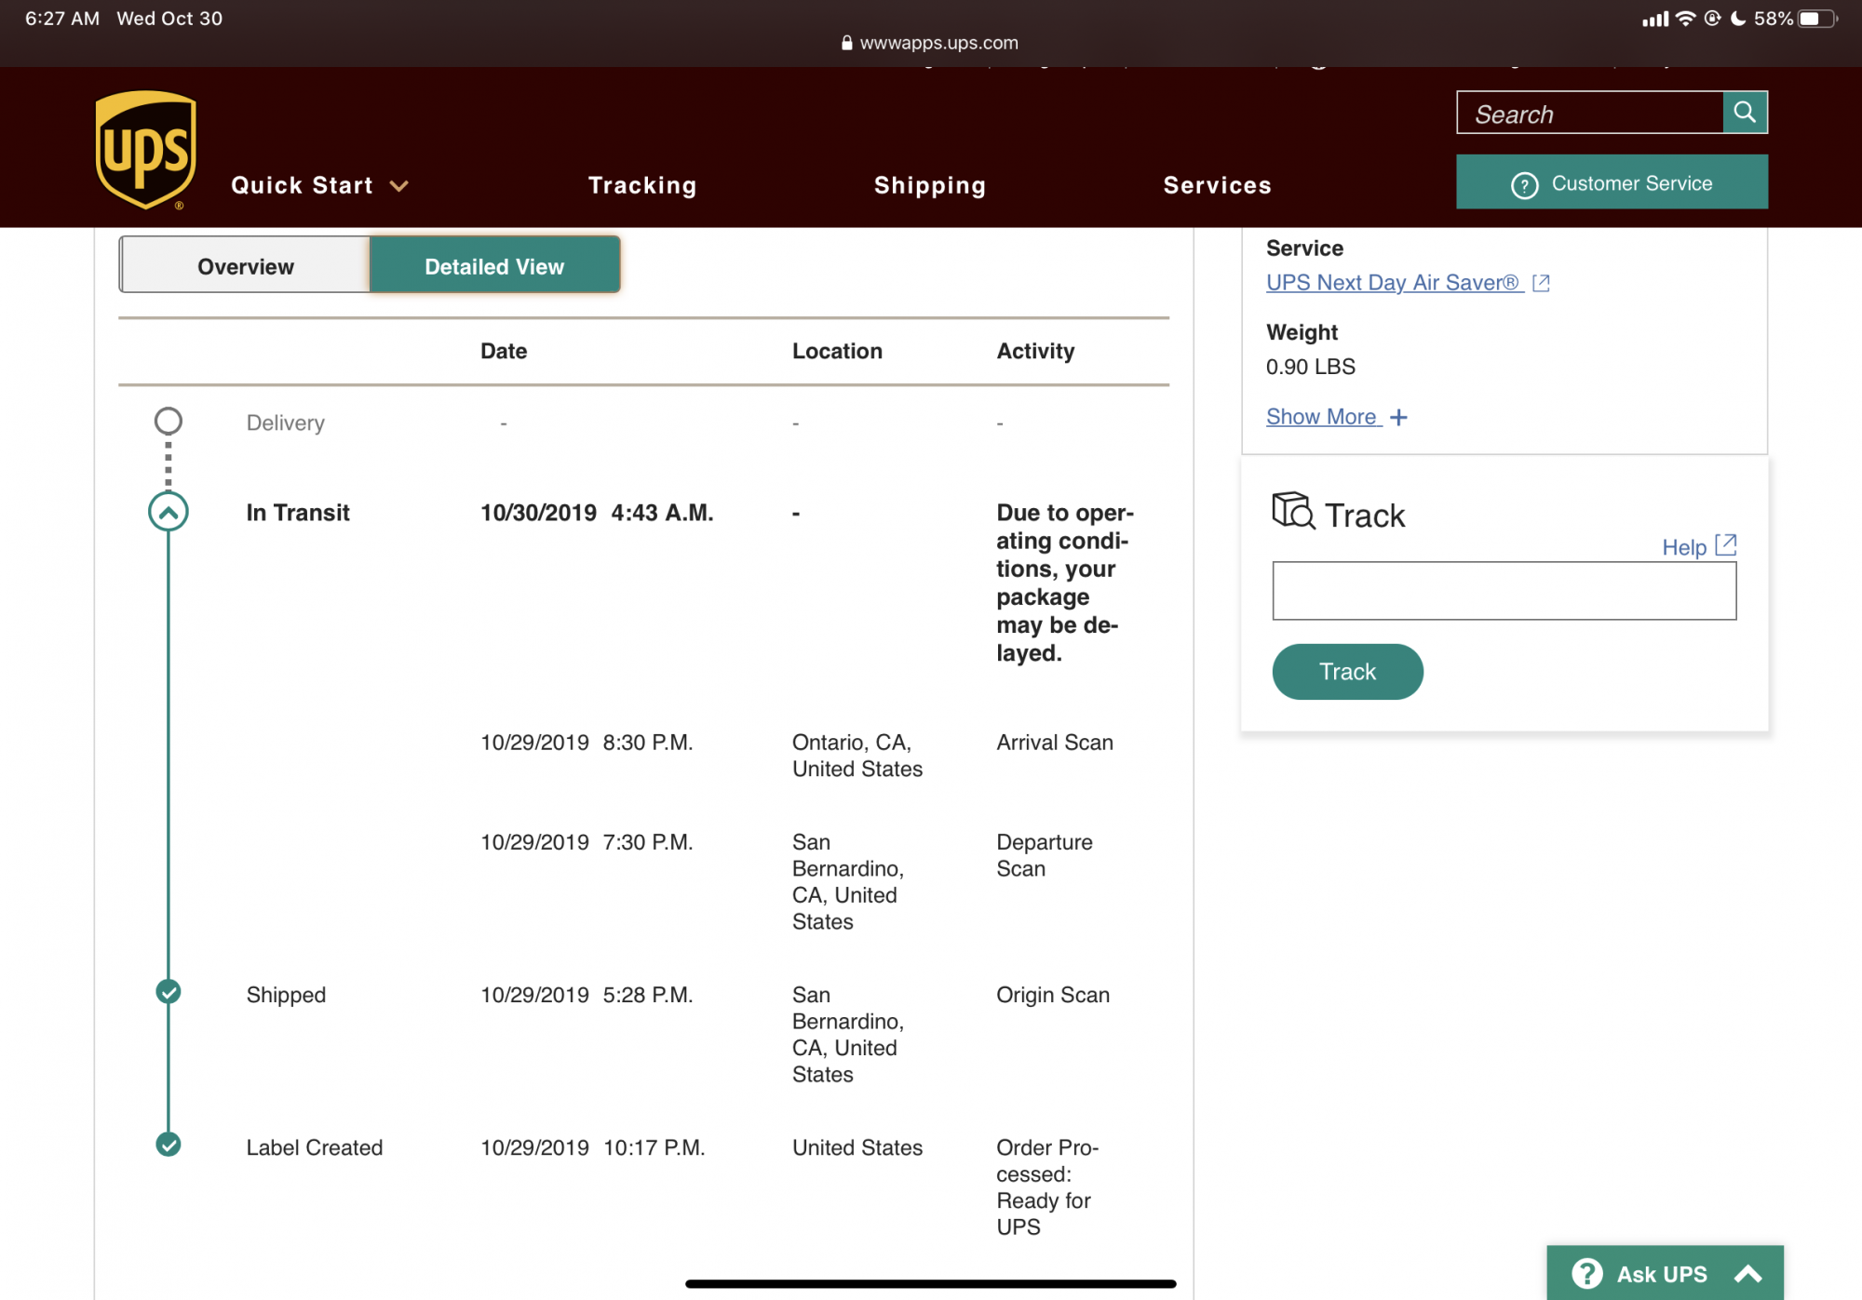The width and height of the screenshot is (1862, 1300).
Task: Select the Detailed View tab
Action: (494, 266)
